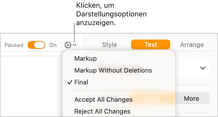This screenshot has height=117, width=218.
Task: Open the tracking options gear menu
Action: 68,45
